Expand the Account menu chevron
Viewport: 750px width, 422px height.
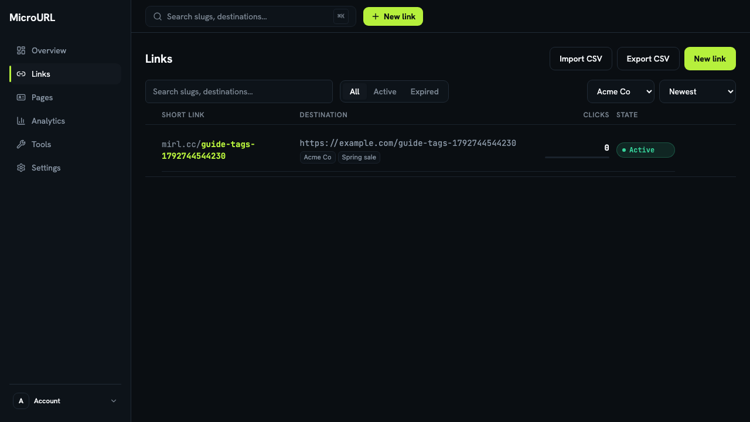point(114,401)
